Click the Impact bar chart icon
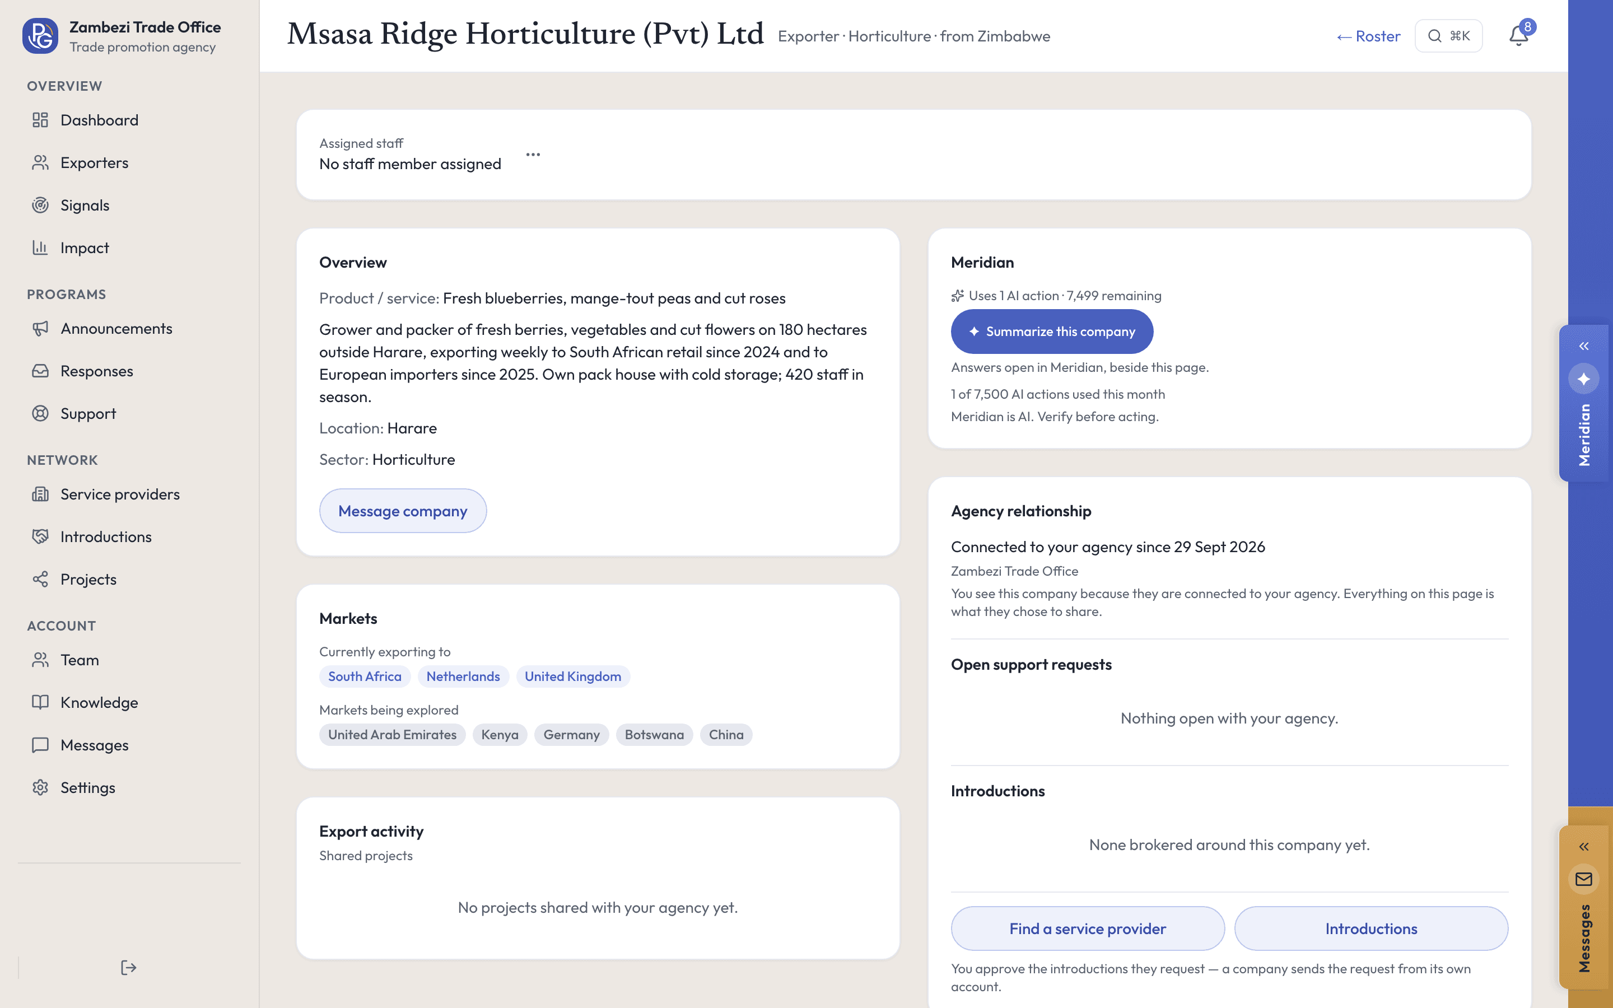1613x1008 pixels. (40, 248)
